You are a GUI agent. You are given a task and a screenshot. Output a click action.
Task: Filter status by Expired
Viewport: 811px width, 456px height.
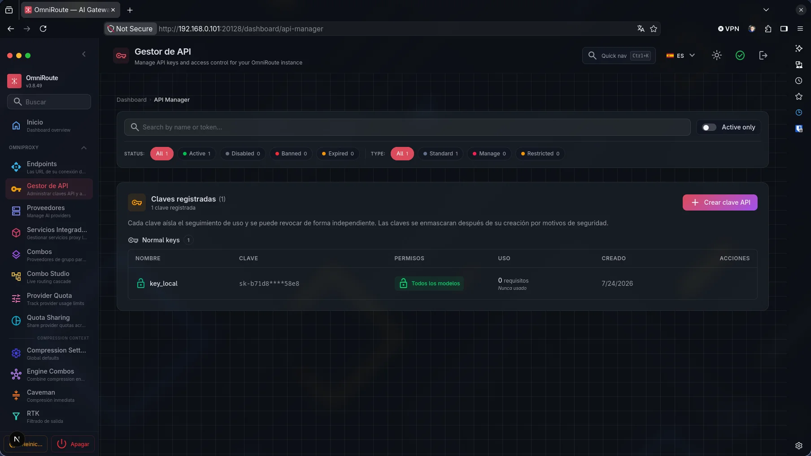(x=338, y=154)
